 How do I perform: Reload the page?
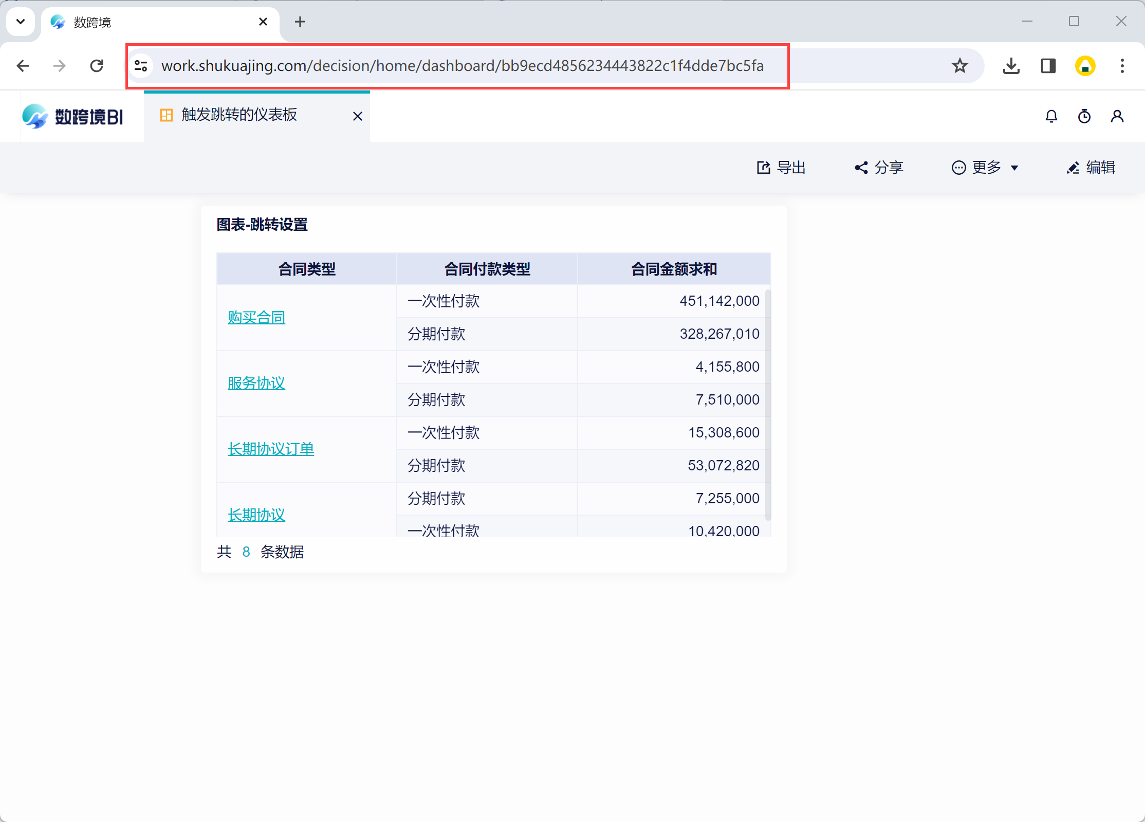[x=97, y=66]
